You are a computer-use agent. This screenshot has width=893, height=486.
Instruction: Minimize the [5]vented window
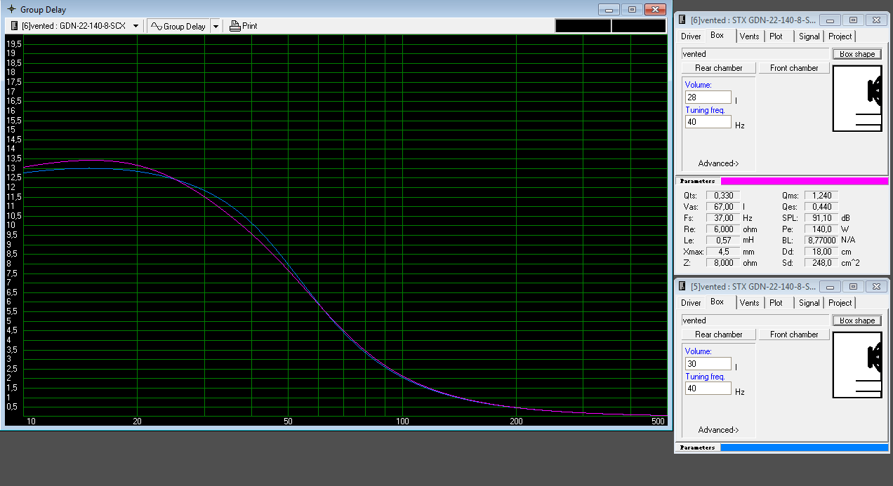[x=829, y=286]
